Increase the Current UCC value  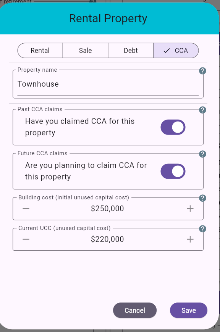coord(190,239)
